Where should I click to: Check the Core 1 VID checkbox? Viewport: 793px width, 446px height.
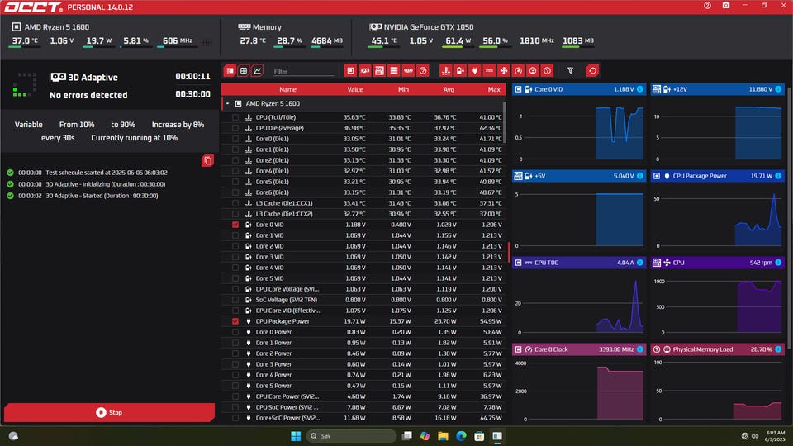pyautogui.click(x=235, y=235)
